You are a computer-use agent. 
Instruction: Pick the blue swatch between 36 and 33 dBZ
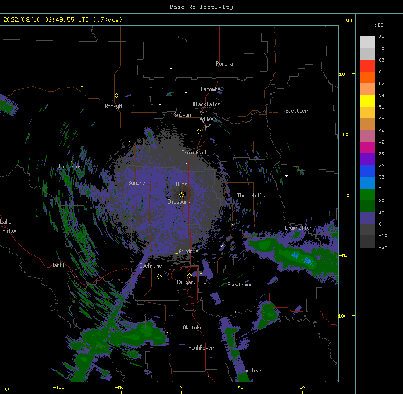(x=367, y=171)
